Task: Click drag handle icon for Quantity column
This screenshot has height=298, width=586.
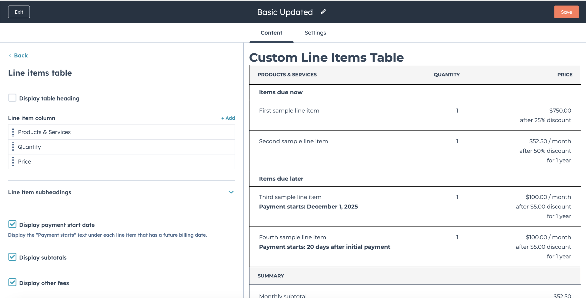Action: point(13,147)
